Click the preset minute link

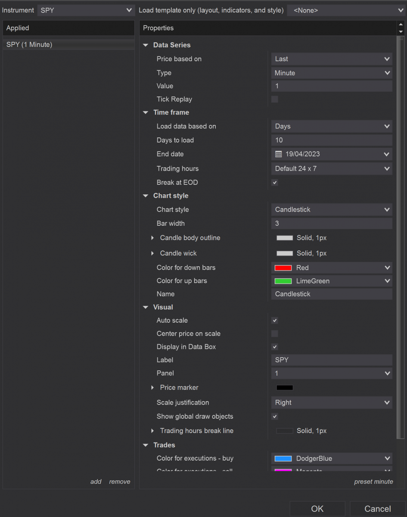(373, 482)
